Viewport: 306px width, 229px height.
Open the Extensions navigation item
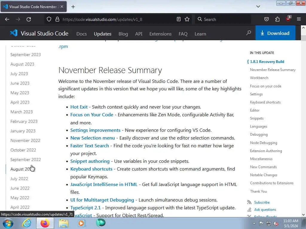[160, 34]
